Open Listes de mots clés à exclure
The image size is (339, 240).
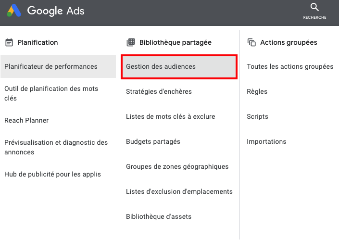click(x=170, y=116)
